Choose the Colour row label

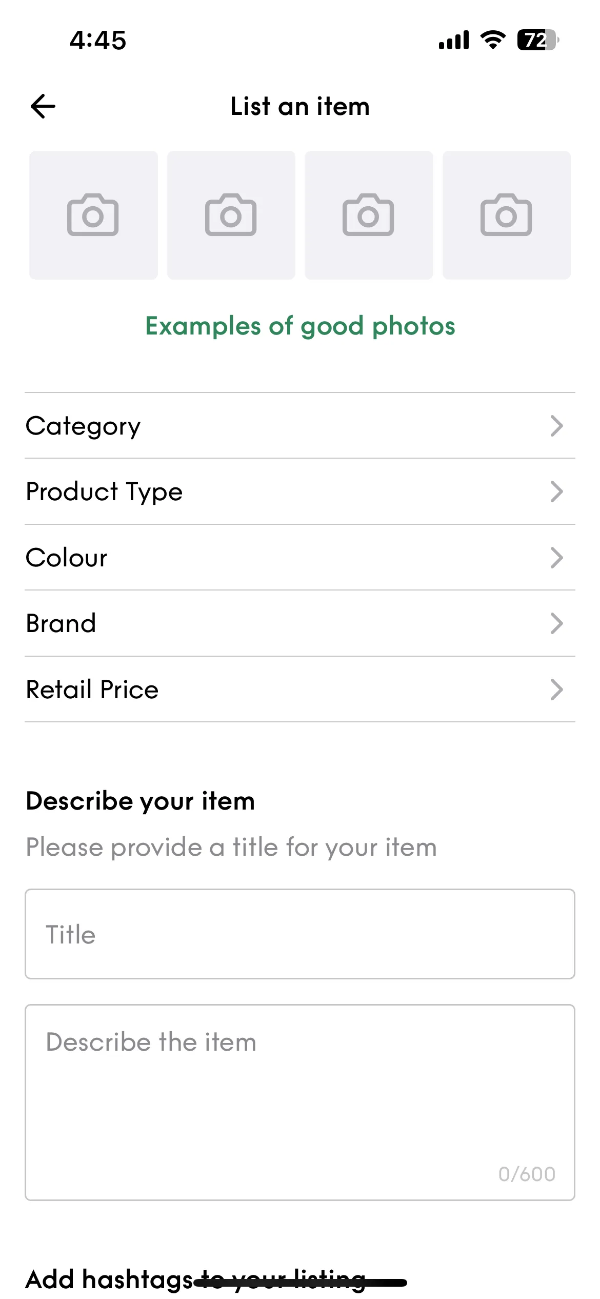coord(67,558)
